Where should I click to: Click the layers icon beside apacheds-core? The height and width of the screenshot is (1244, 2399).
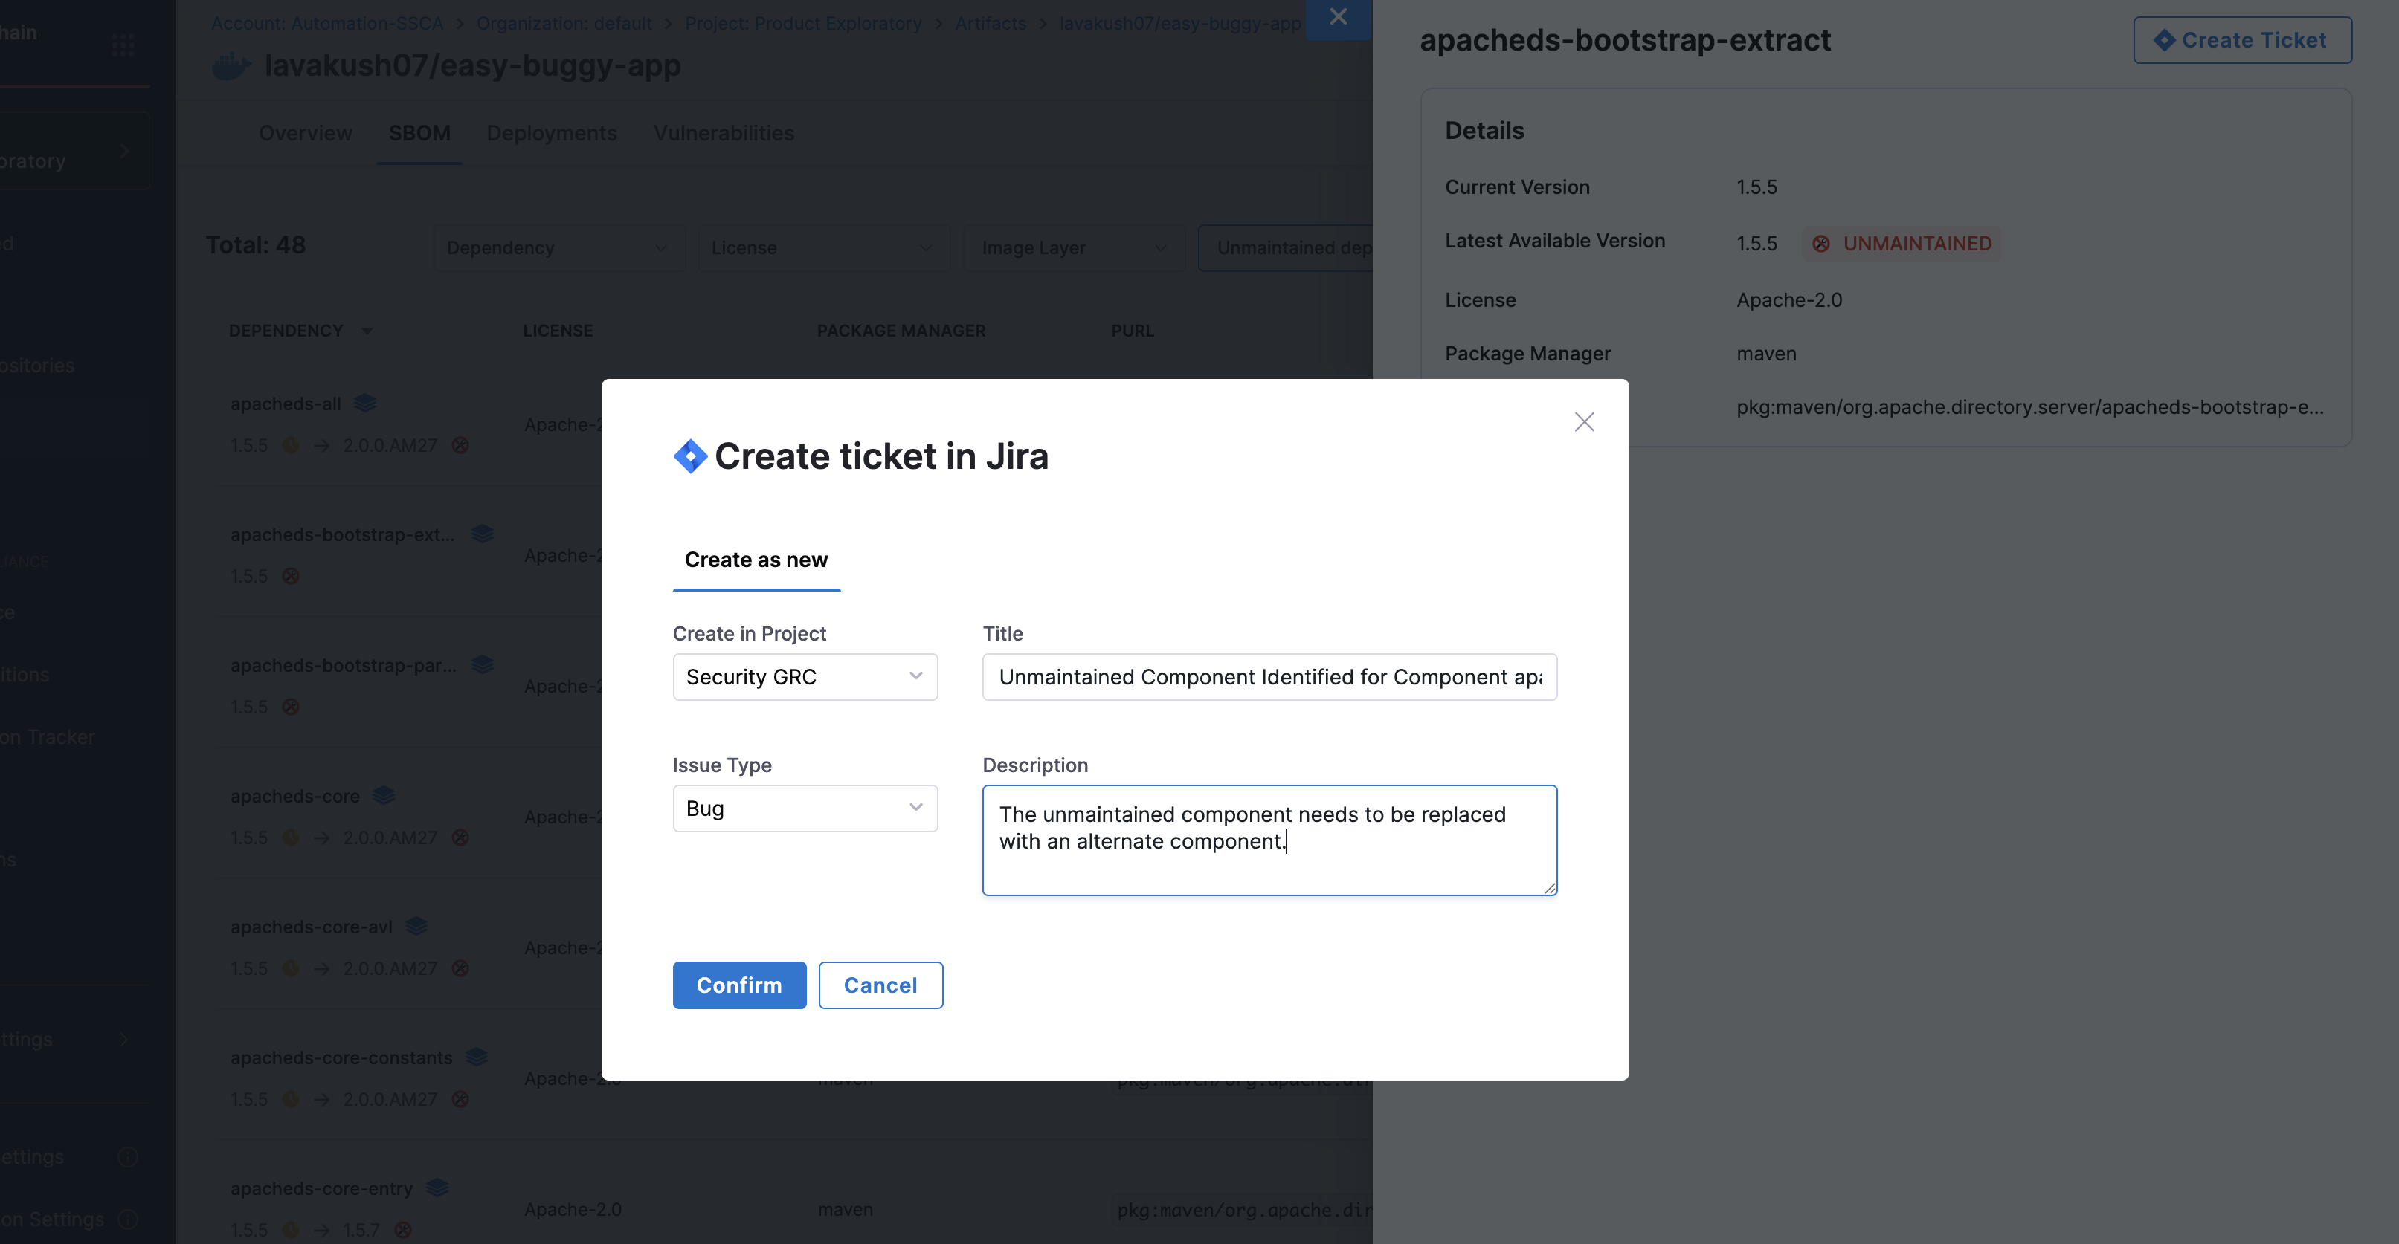[x=384, y=796]
